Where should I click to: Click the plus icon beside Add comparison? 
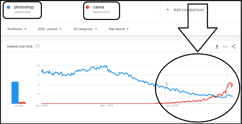point(168,10)
